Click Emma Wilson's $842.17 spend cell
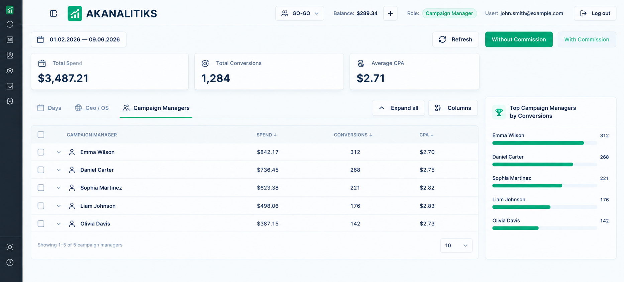The width and height of the screenshot is (624, 282). (x=268, y=152)
